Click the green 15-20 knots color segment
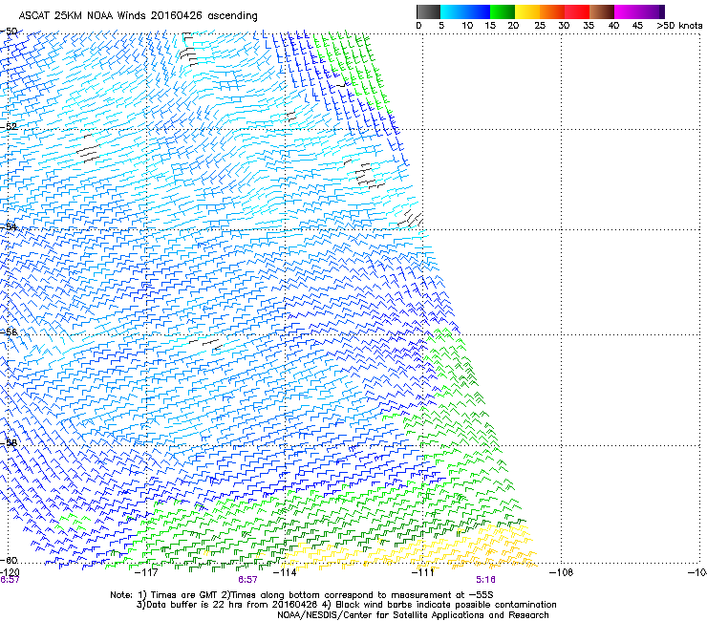The height and width of the screenshot is (621, 707). click(x=503, y=11)
